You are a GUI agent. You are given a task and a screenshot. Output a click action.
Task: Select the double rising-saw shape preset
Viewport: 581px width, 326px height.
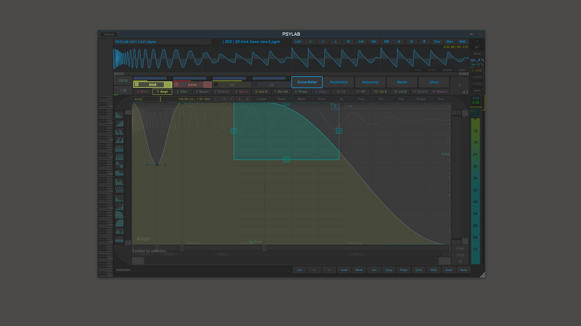point(119,140)
